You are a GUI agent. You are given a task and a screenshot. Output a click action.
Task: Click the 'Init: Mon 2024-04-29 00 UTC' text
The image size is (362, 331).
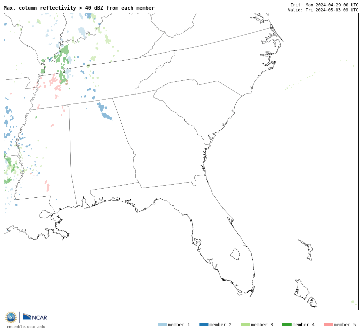(324, 5)
